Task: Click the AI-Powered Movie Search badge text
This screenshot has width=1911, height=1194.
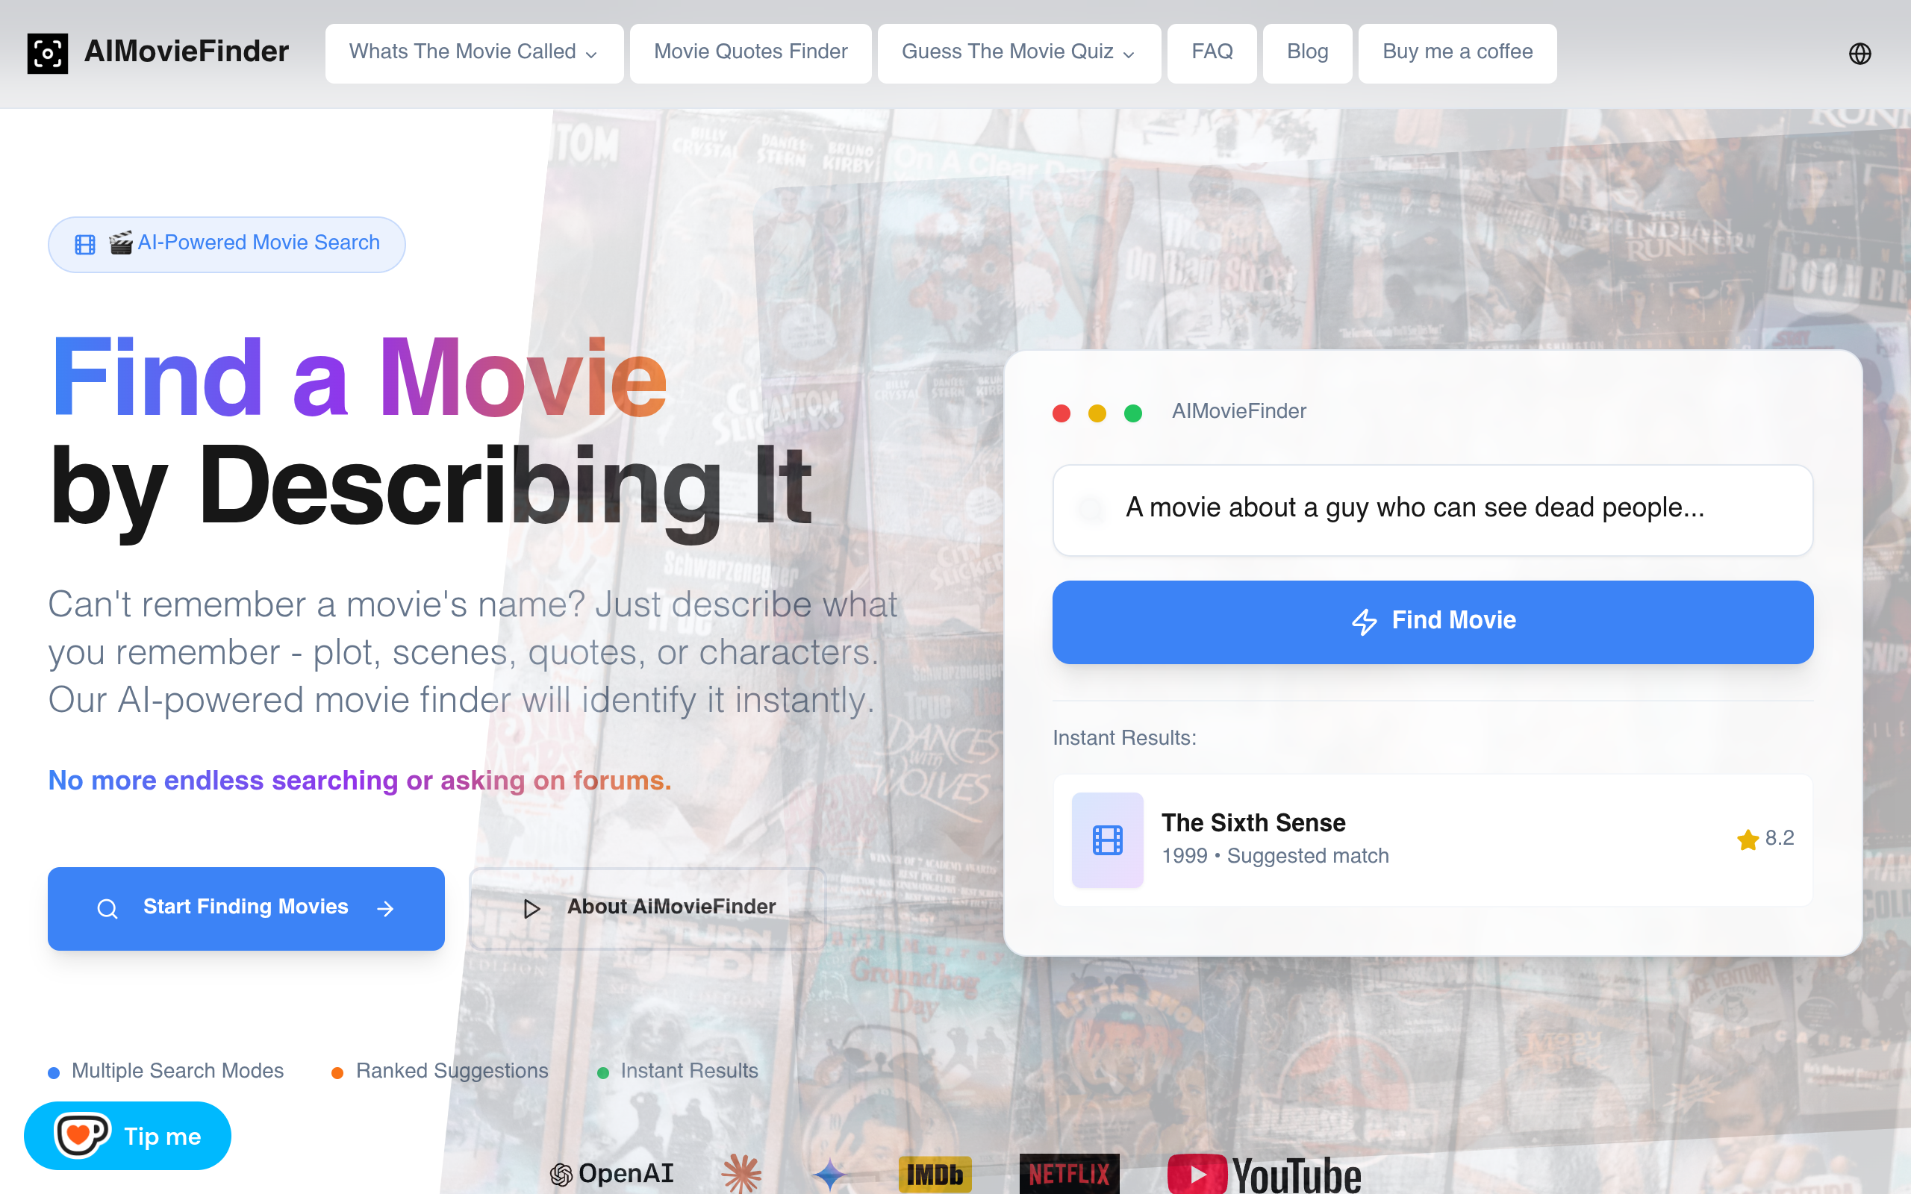Action: coord(258,243)
